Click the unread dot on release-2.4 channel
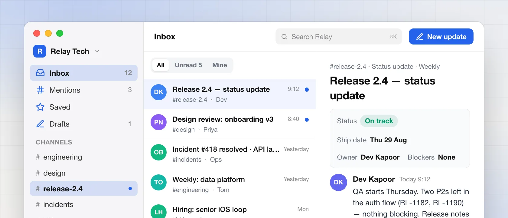This screenshot has height=218, width=508. (x=130, y=188)
